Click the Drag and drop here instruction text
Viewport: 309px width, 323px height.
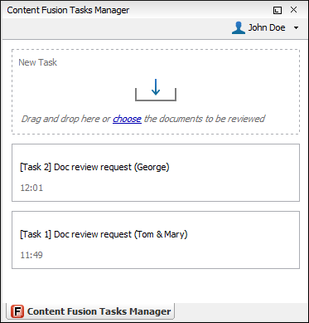65,119
